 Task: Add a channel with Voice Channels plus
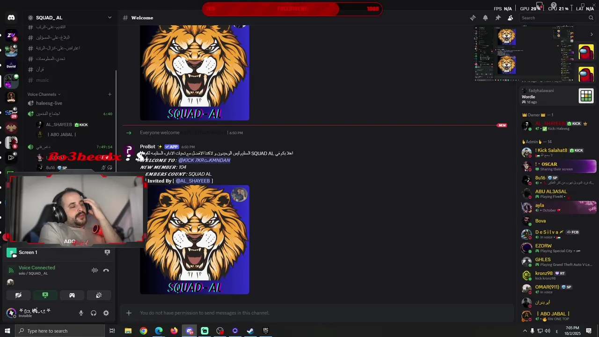click(110, 94)
